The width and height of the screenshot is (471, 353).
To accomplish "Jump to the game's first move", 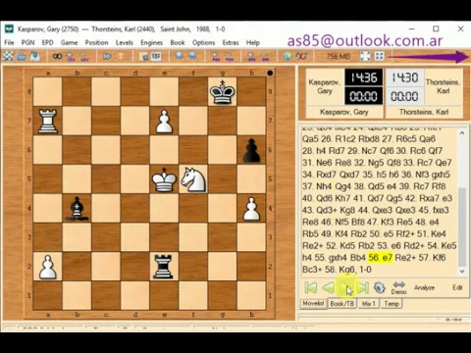I will [x=311, y=287].
